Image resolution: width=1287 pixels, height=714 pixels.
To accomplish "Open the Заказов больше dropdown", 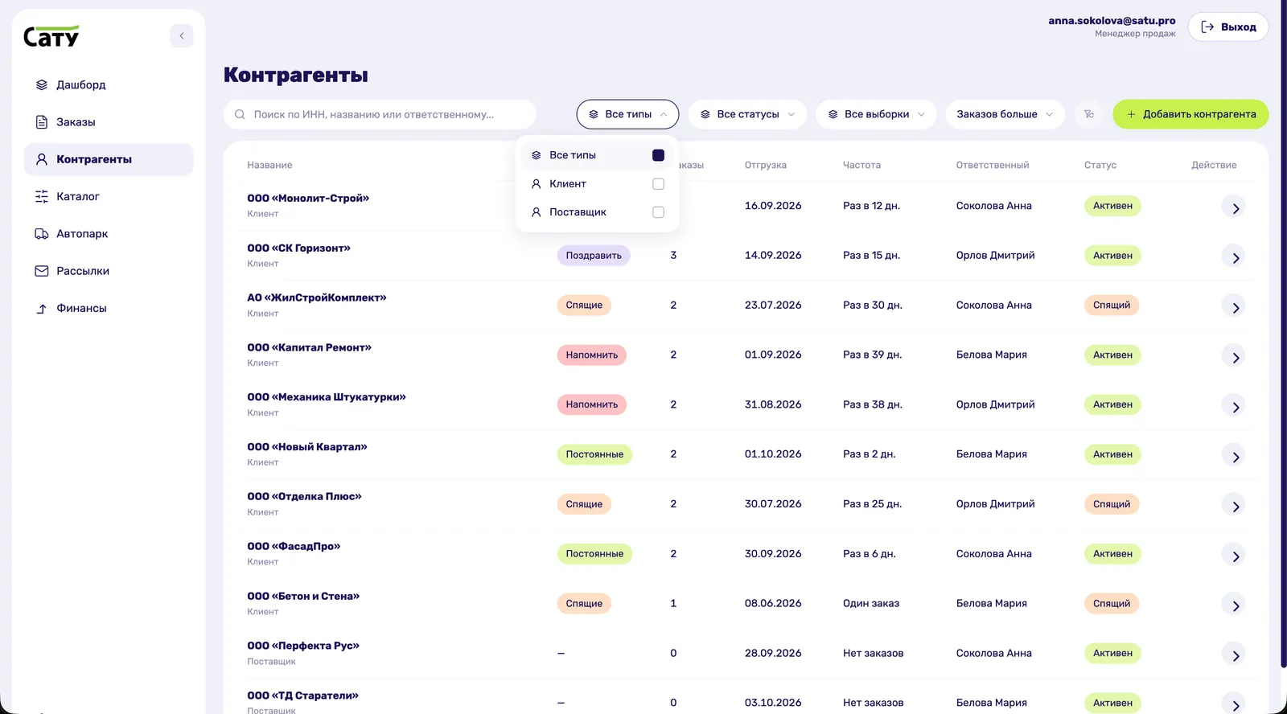I will tap(1005, 114).
